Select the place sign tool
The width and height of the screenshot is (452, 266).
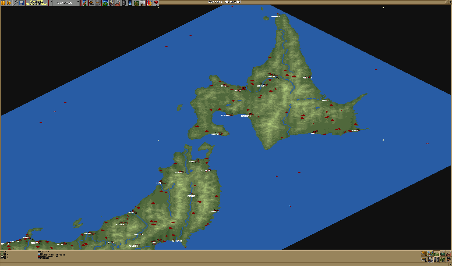point(143,3)
